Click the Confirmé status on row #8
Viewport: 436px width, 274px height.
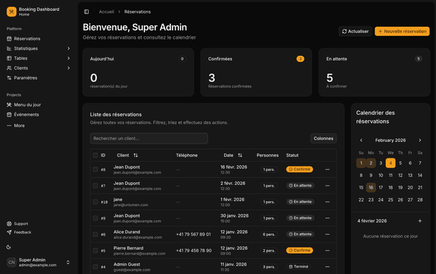point(300,169)
